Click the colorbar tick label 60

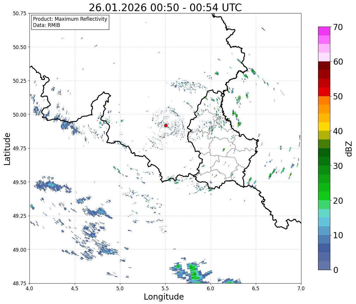pyautogui.click(x=338, y=62)
